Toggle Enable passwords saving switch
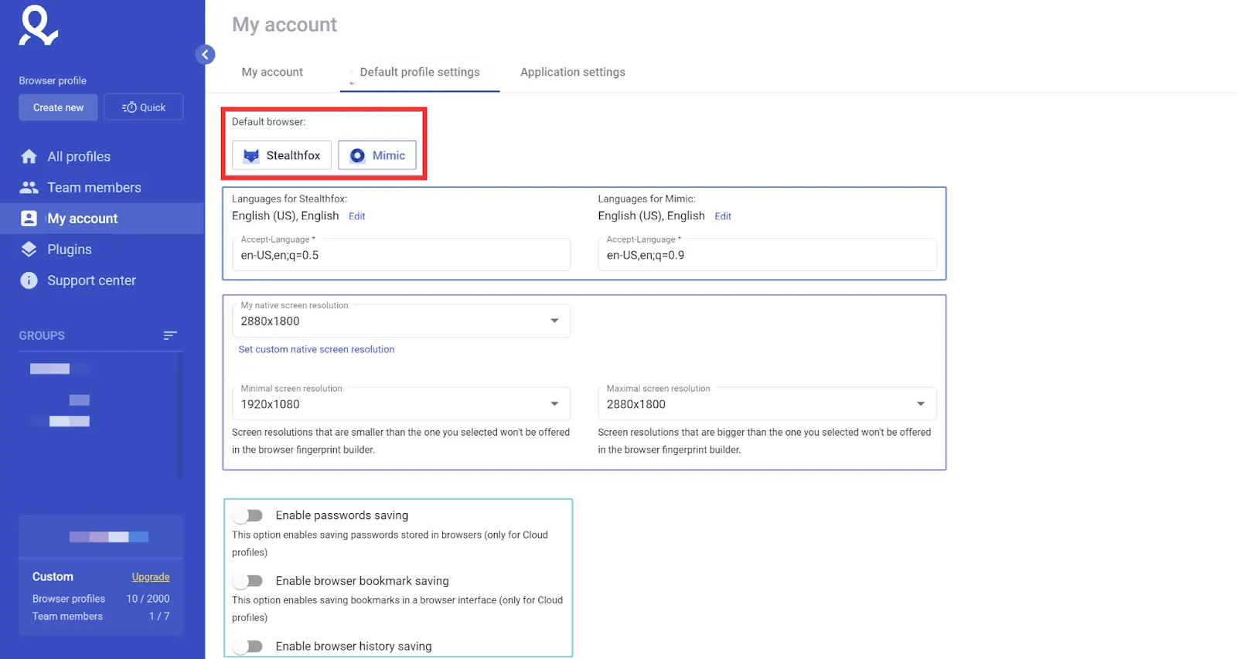 249,515
